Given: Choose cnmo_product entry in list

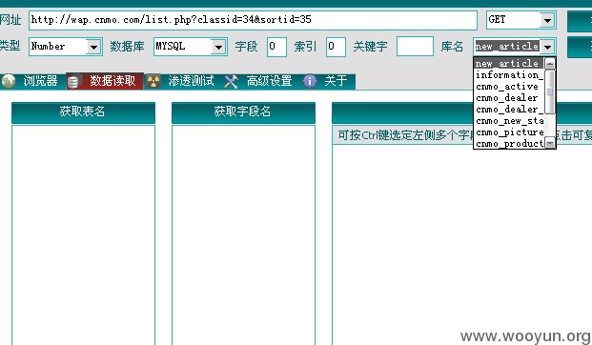Looking at the screenshot, I should tap(508, 144).
